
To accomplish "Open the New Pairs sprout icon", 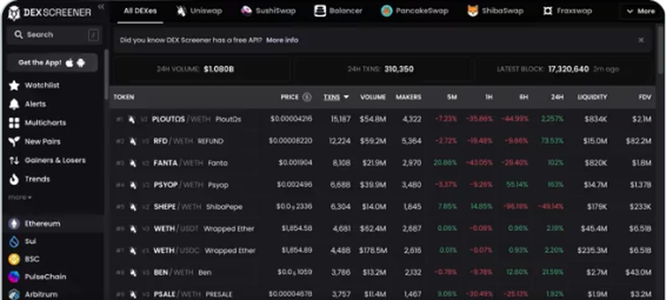I will pyautogui.click(x=14, y=142).
